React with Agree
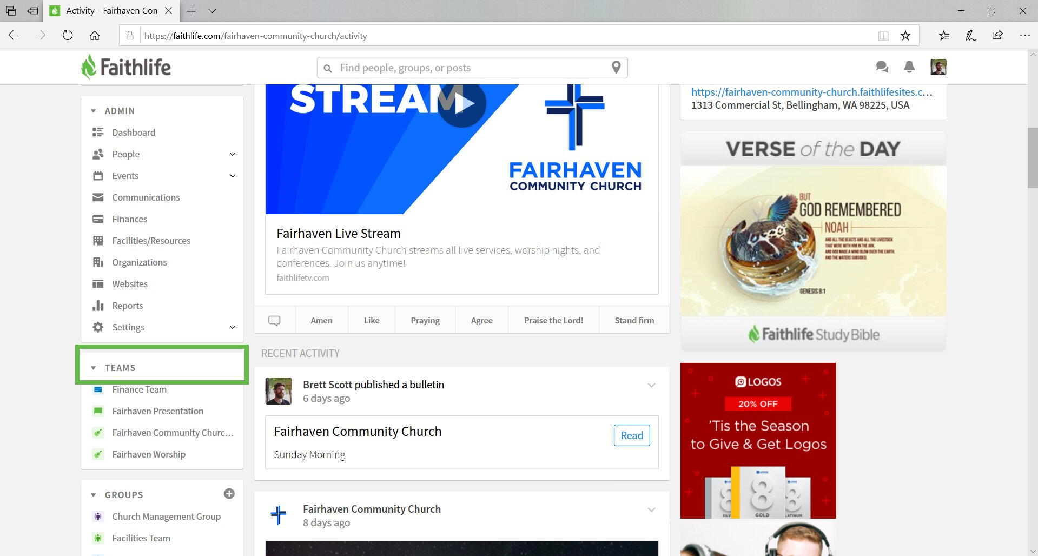The image size is (1038, 556). click(482, 320)
